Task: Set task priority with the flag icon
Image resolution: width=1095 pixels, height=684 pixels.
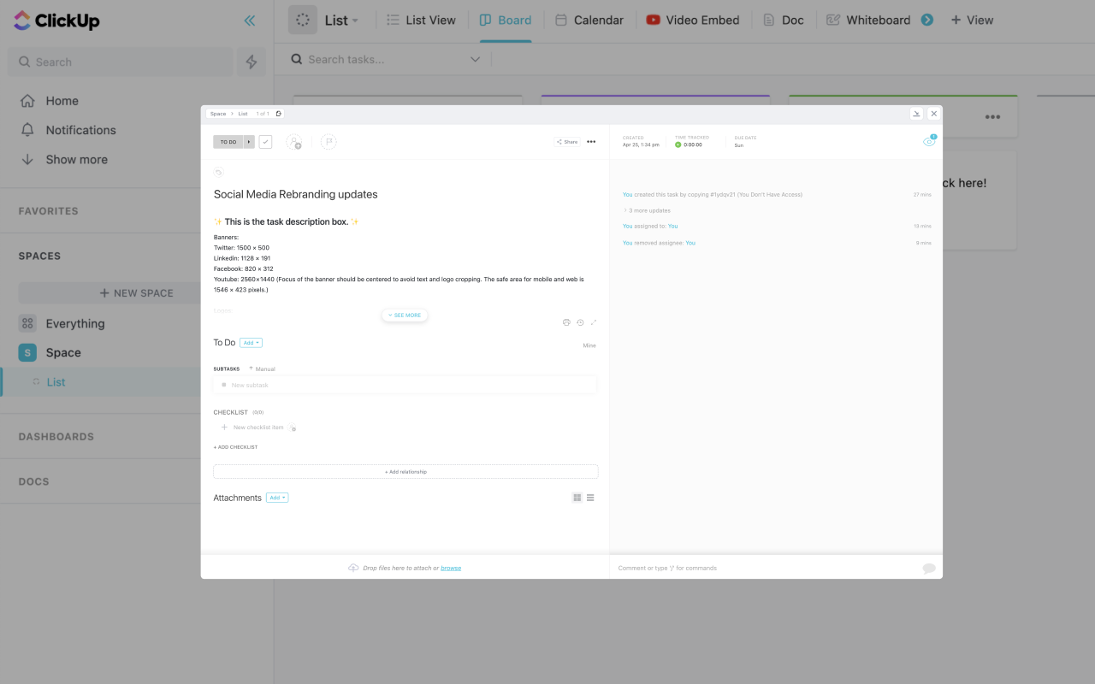Action: pos(328,141)
